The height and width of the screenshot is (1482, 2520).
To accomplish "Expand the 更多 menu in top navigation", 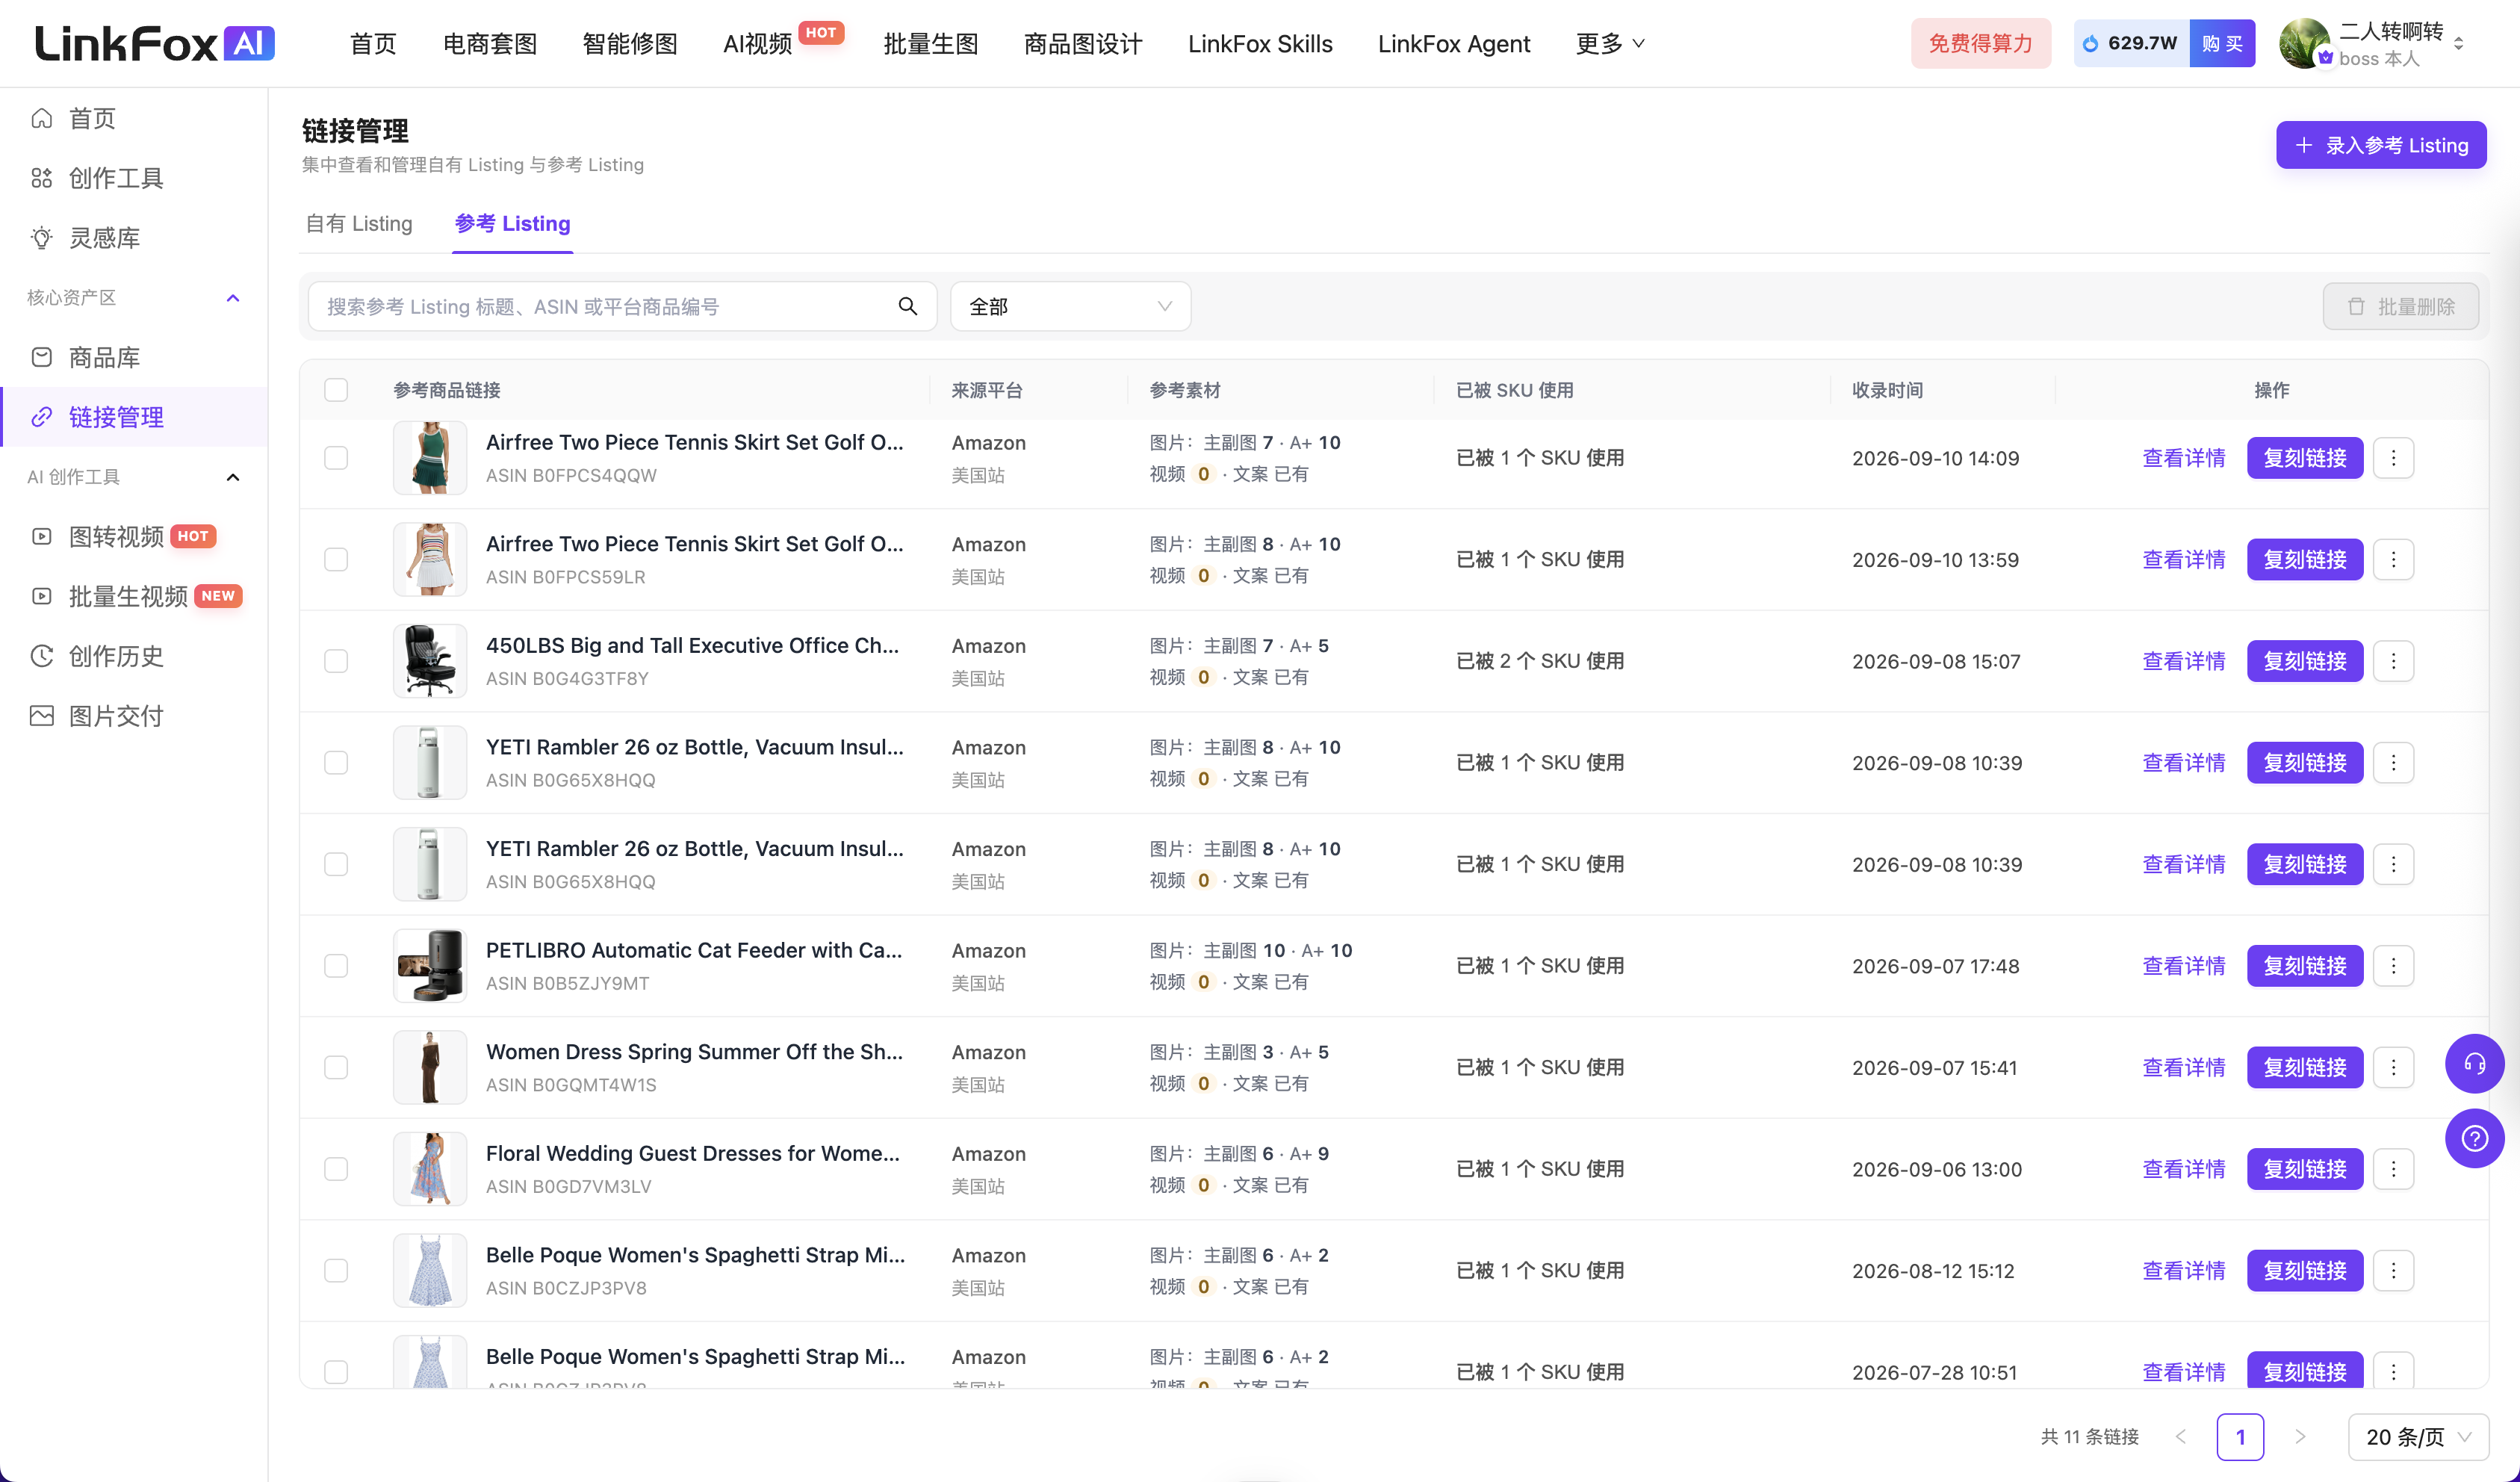I will (x=1609, y=43).
